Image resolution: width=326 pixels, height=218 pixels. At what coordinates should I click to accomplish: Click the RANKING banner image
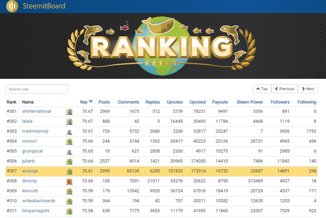click(162, 46)
